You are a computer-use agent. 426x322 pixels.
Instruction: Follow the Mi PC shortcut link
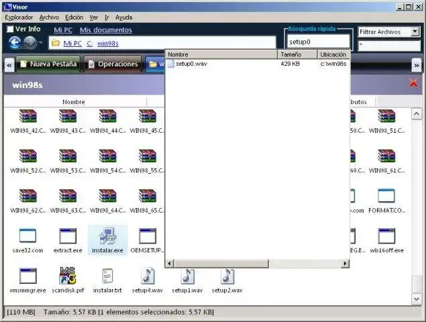point(63,30)
